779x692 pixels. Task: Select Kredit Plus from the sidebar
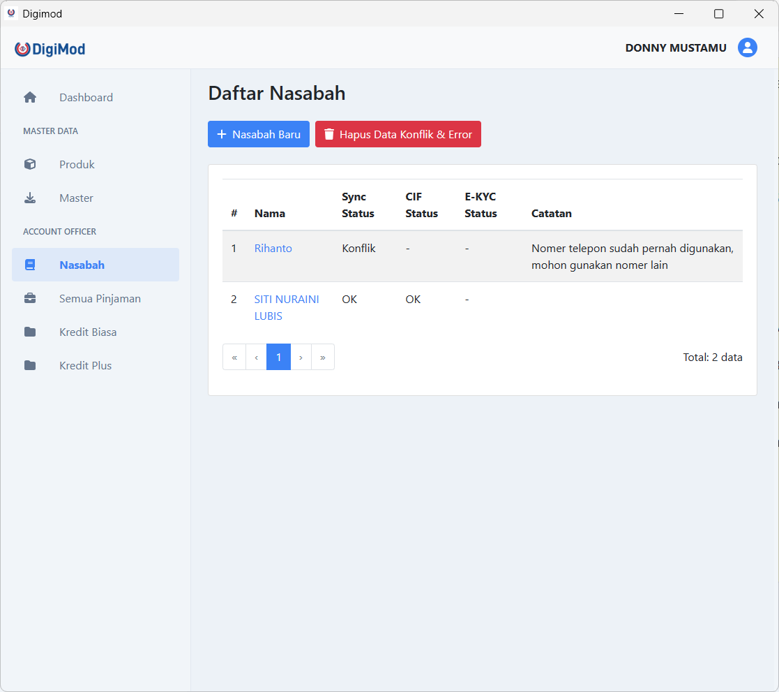pos(85,366)
